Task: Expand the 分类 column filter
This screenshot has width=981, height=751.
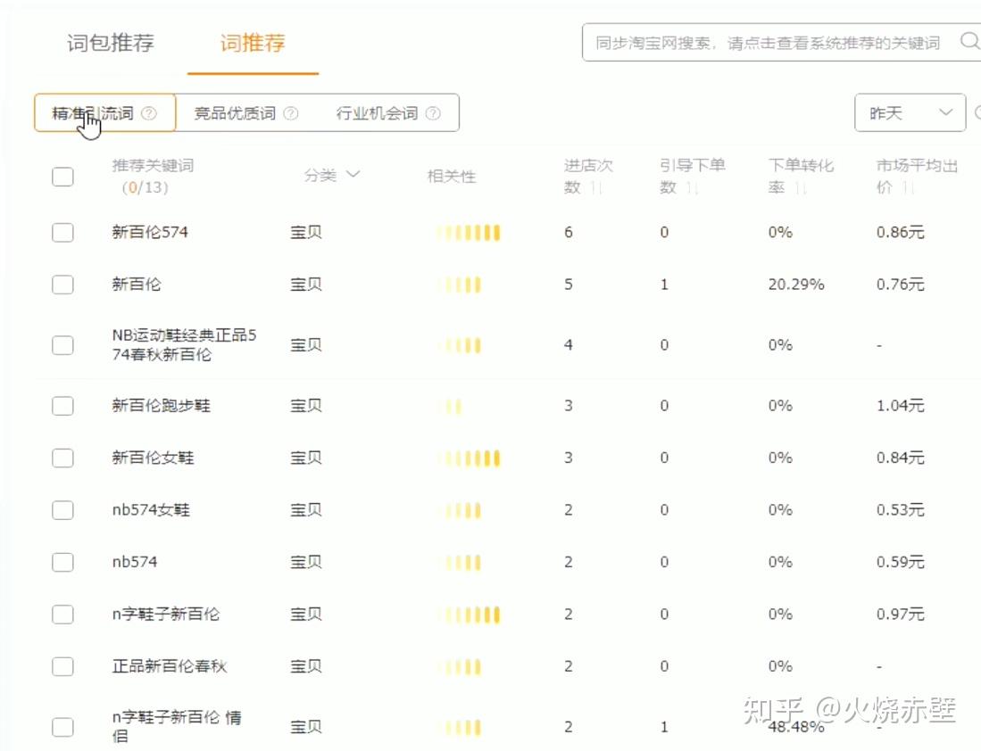Action: 353,174
